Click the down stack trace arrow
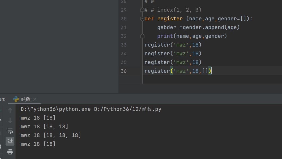 point(10,121)
